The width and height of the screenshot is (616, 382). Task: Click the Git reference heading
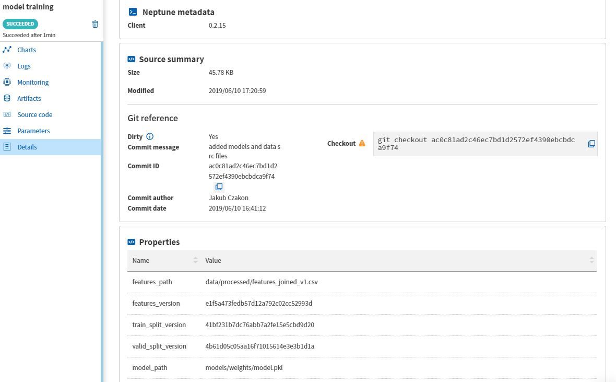click(x=152, y=118)
